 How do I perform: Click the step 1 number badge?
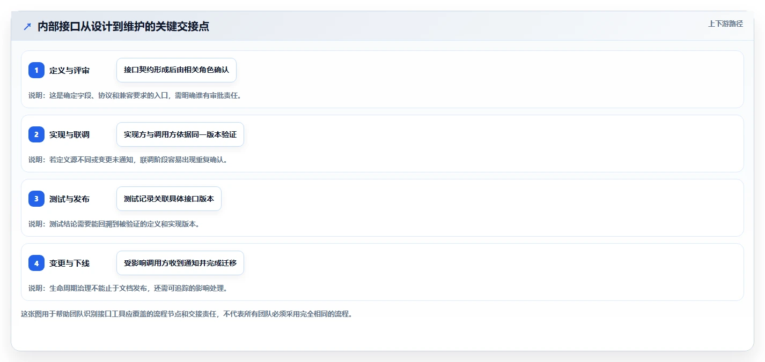(36, 70)
